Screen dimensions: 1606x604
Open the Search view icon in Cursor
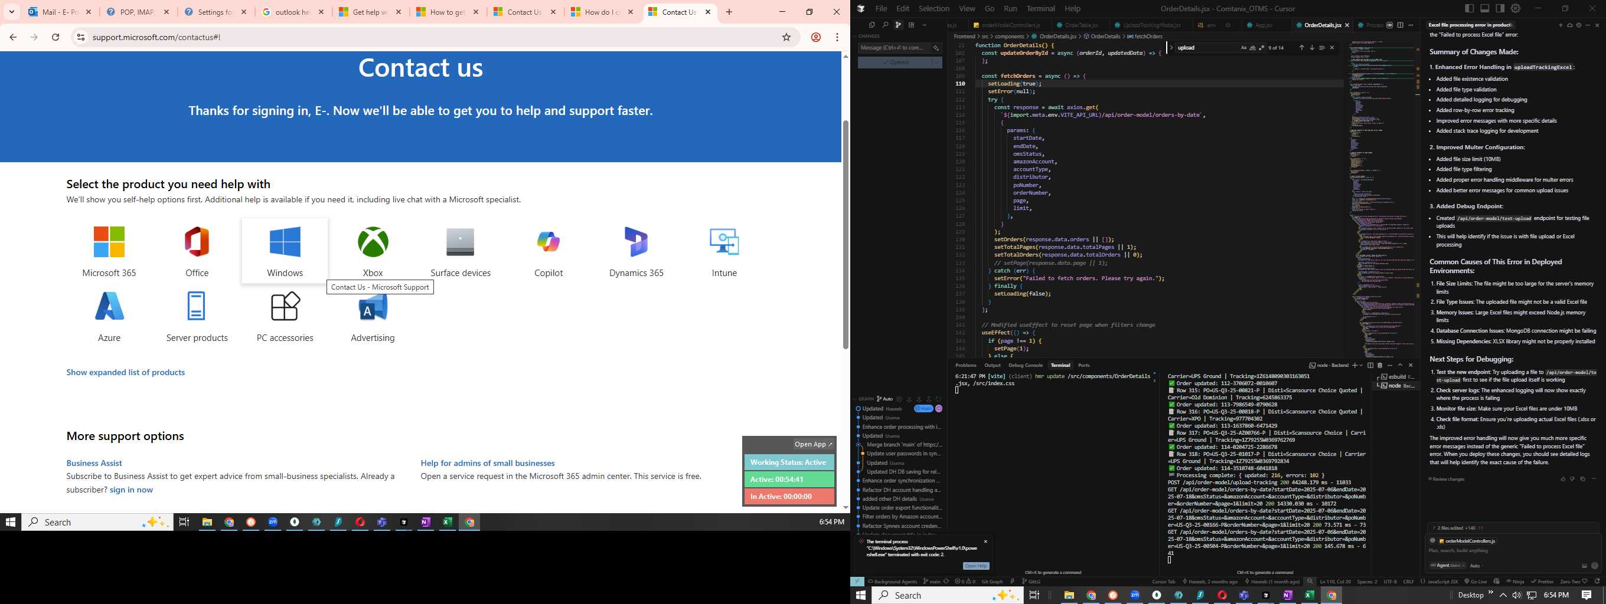884,25
